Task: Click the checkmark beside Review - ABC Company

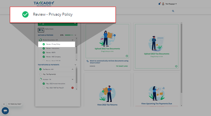Action: tap(44, 57)
